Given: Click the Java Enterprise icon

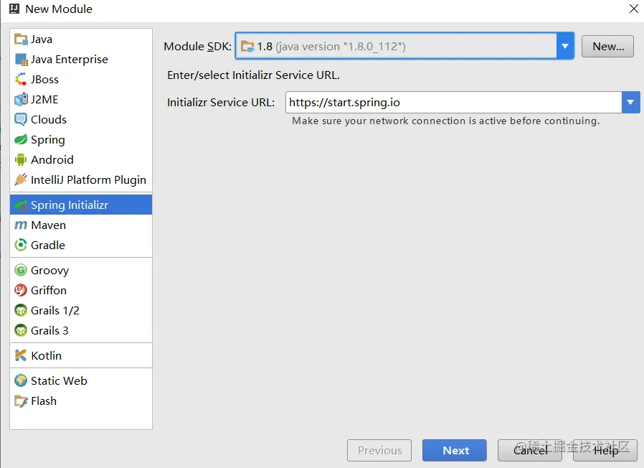Looking at the screenshot, I should [21, 60].
